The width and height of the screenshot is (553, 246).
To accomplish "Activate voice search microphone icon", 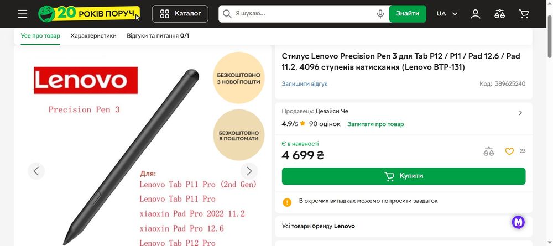I will point(380,14).
